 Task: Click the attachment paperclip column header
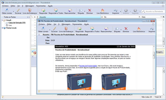pos(37,17)
